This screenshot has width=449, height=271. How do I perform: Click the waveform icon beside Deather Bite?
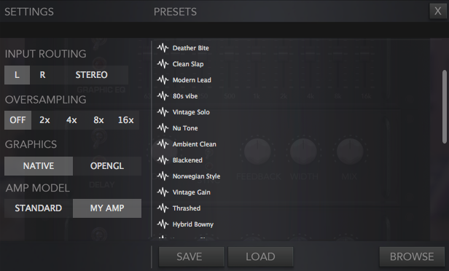click(163, 48)
